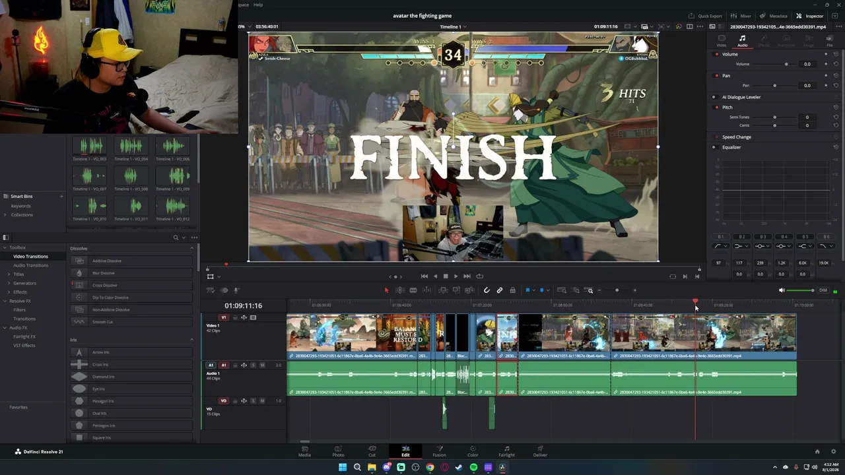Jump to the last frame
Screen dimensions: 845x475
(x=467, y=276)
